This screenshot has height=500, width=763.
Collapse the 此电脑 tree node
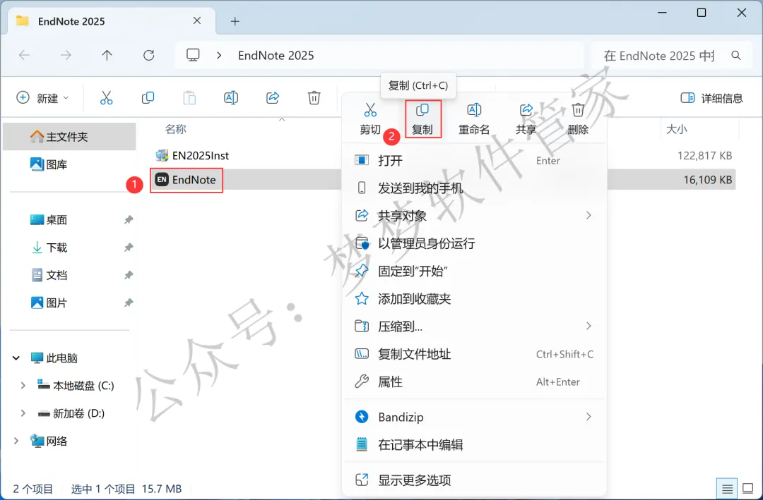[16, 358]
